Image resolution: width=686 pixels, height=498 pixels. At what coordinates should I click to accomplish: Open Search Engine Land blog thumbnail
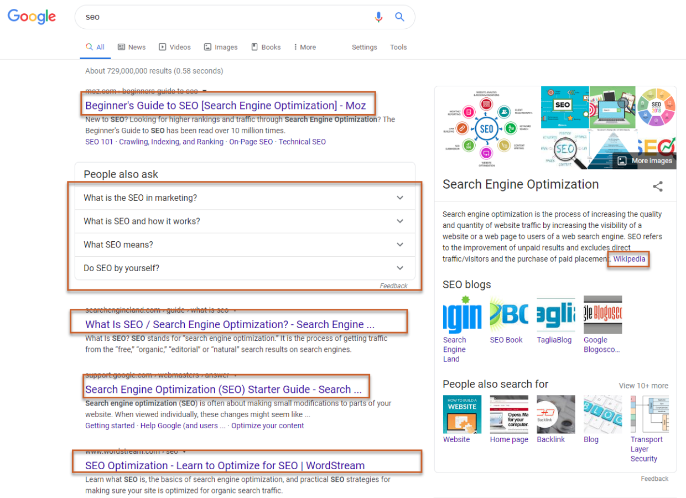pos(462,315)
